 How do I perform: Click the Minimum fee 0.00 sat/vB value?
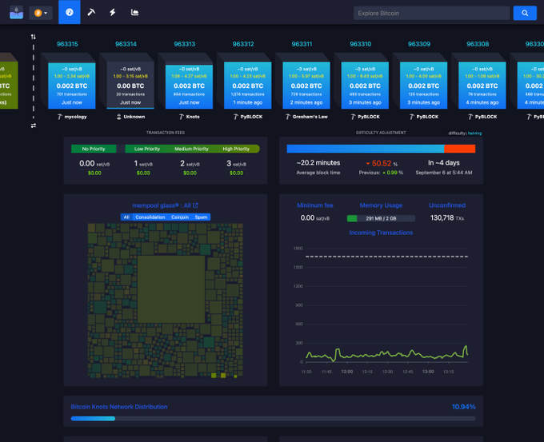point(315,218)
